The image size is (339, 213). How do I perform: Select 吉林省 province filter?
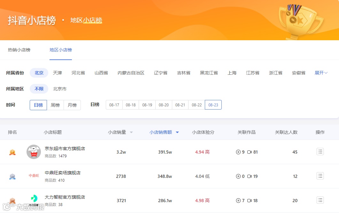[x=183, y=73]
